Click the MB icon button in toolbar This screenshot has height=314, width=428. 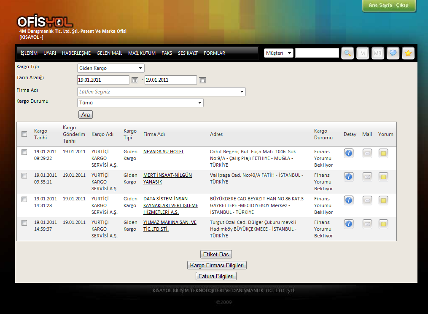pos(377,53)
